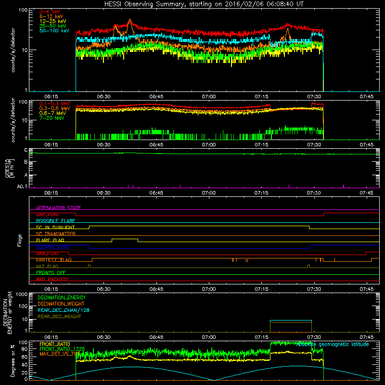Click the 7-20 MeV legend entry

click(x=51, y=118)
